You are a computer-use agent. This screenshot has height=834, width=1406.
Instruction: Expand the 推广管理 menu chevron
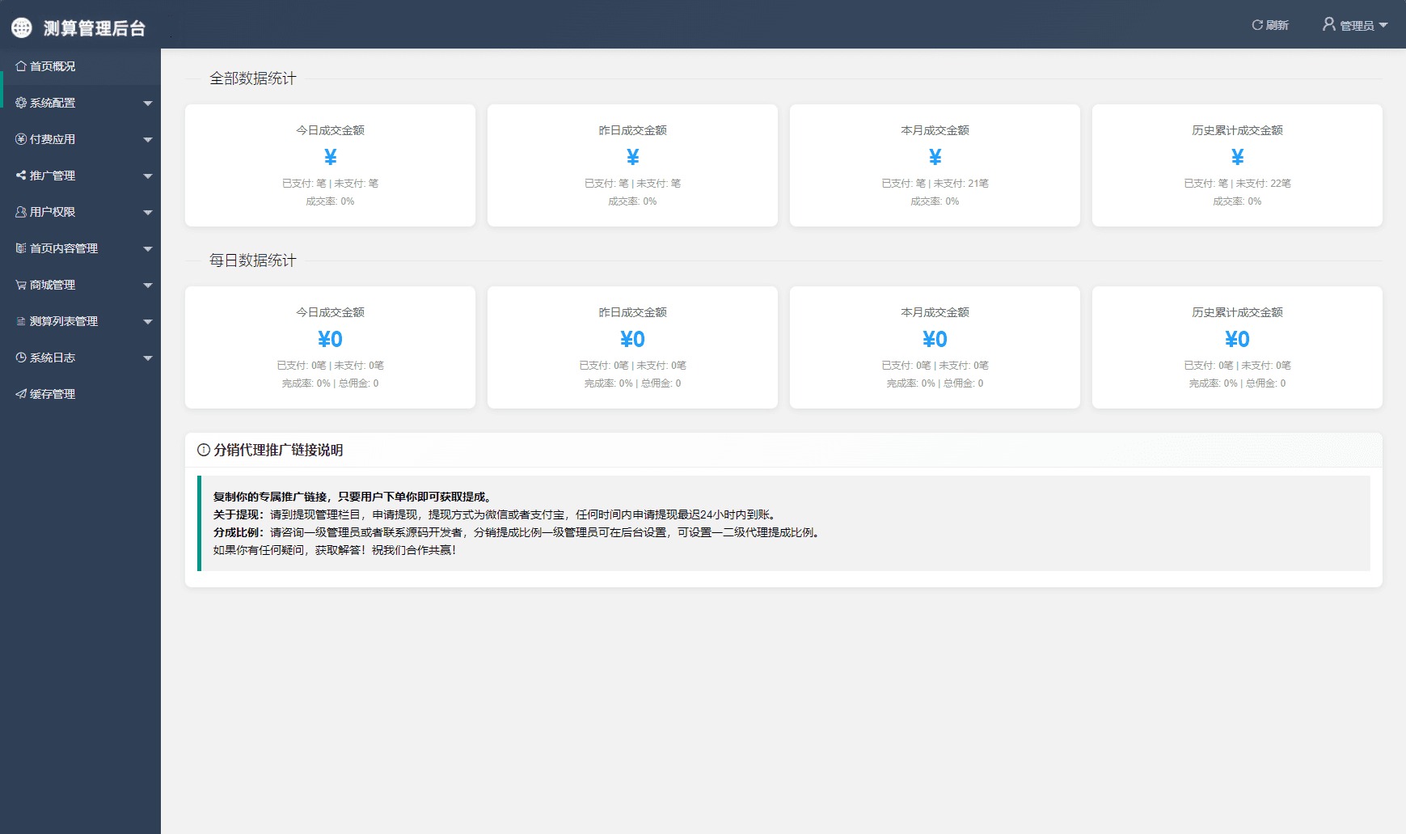148,176
